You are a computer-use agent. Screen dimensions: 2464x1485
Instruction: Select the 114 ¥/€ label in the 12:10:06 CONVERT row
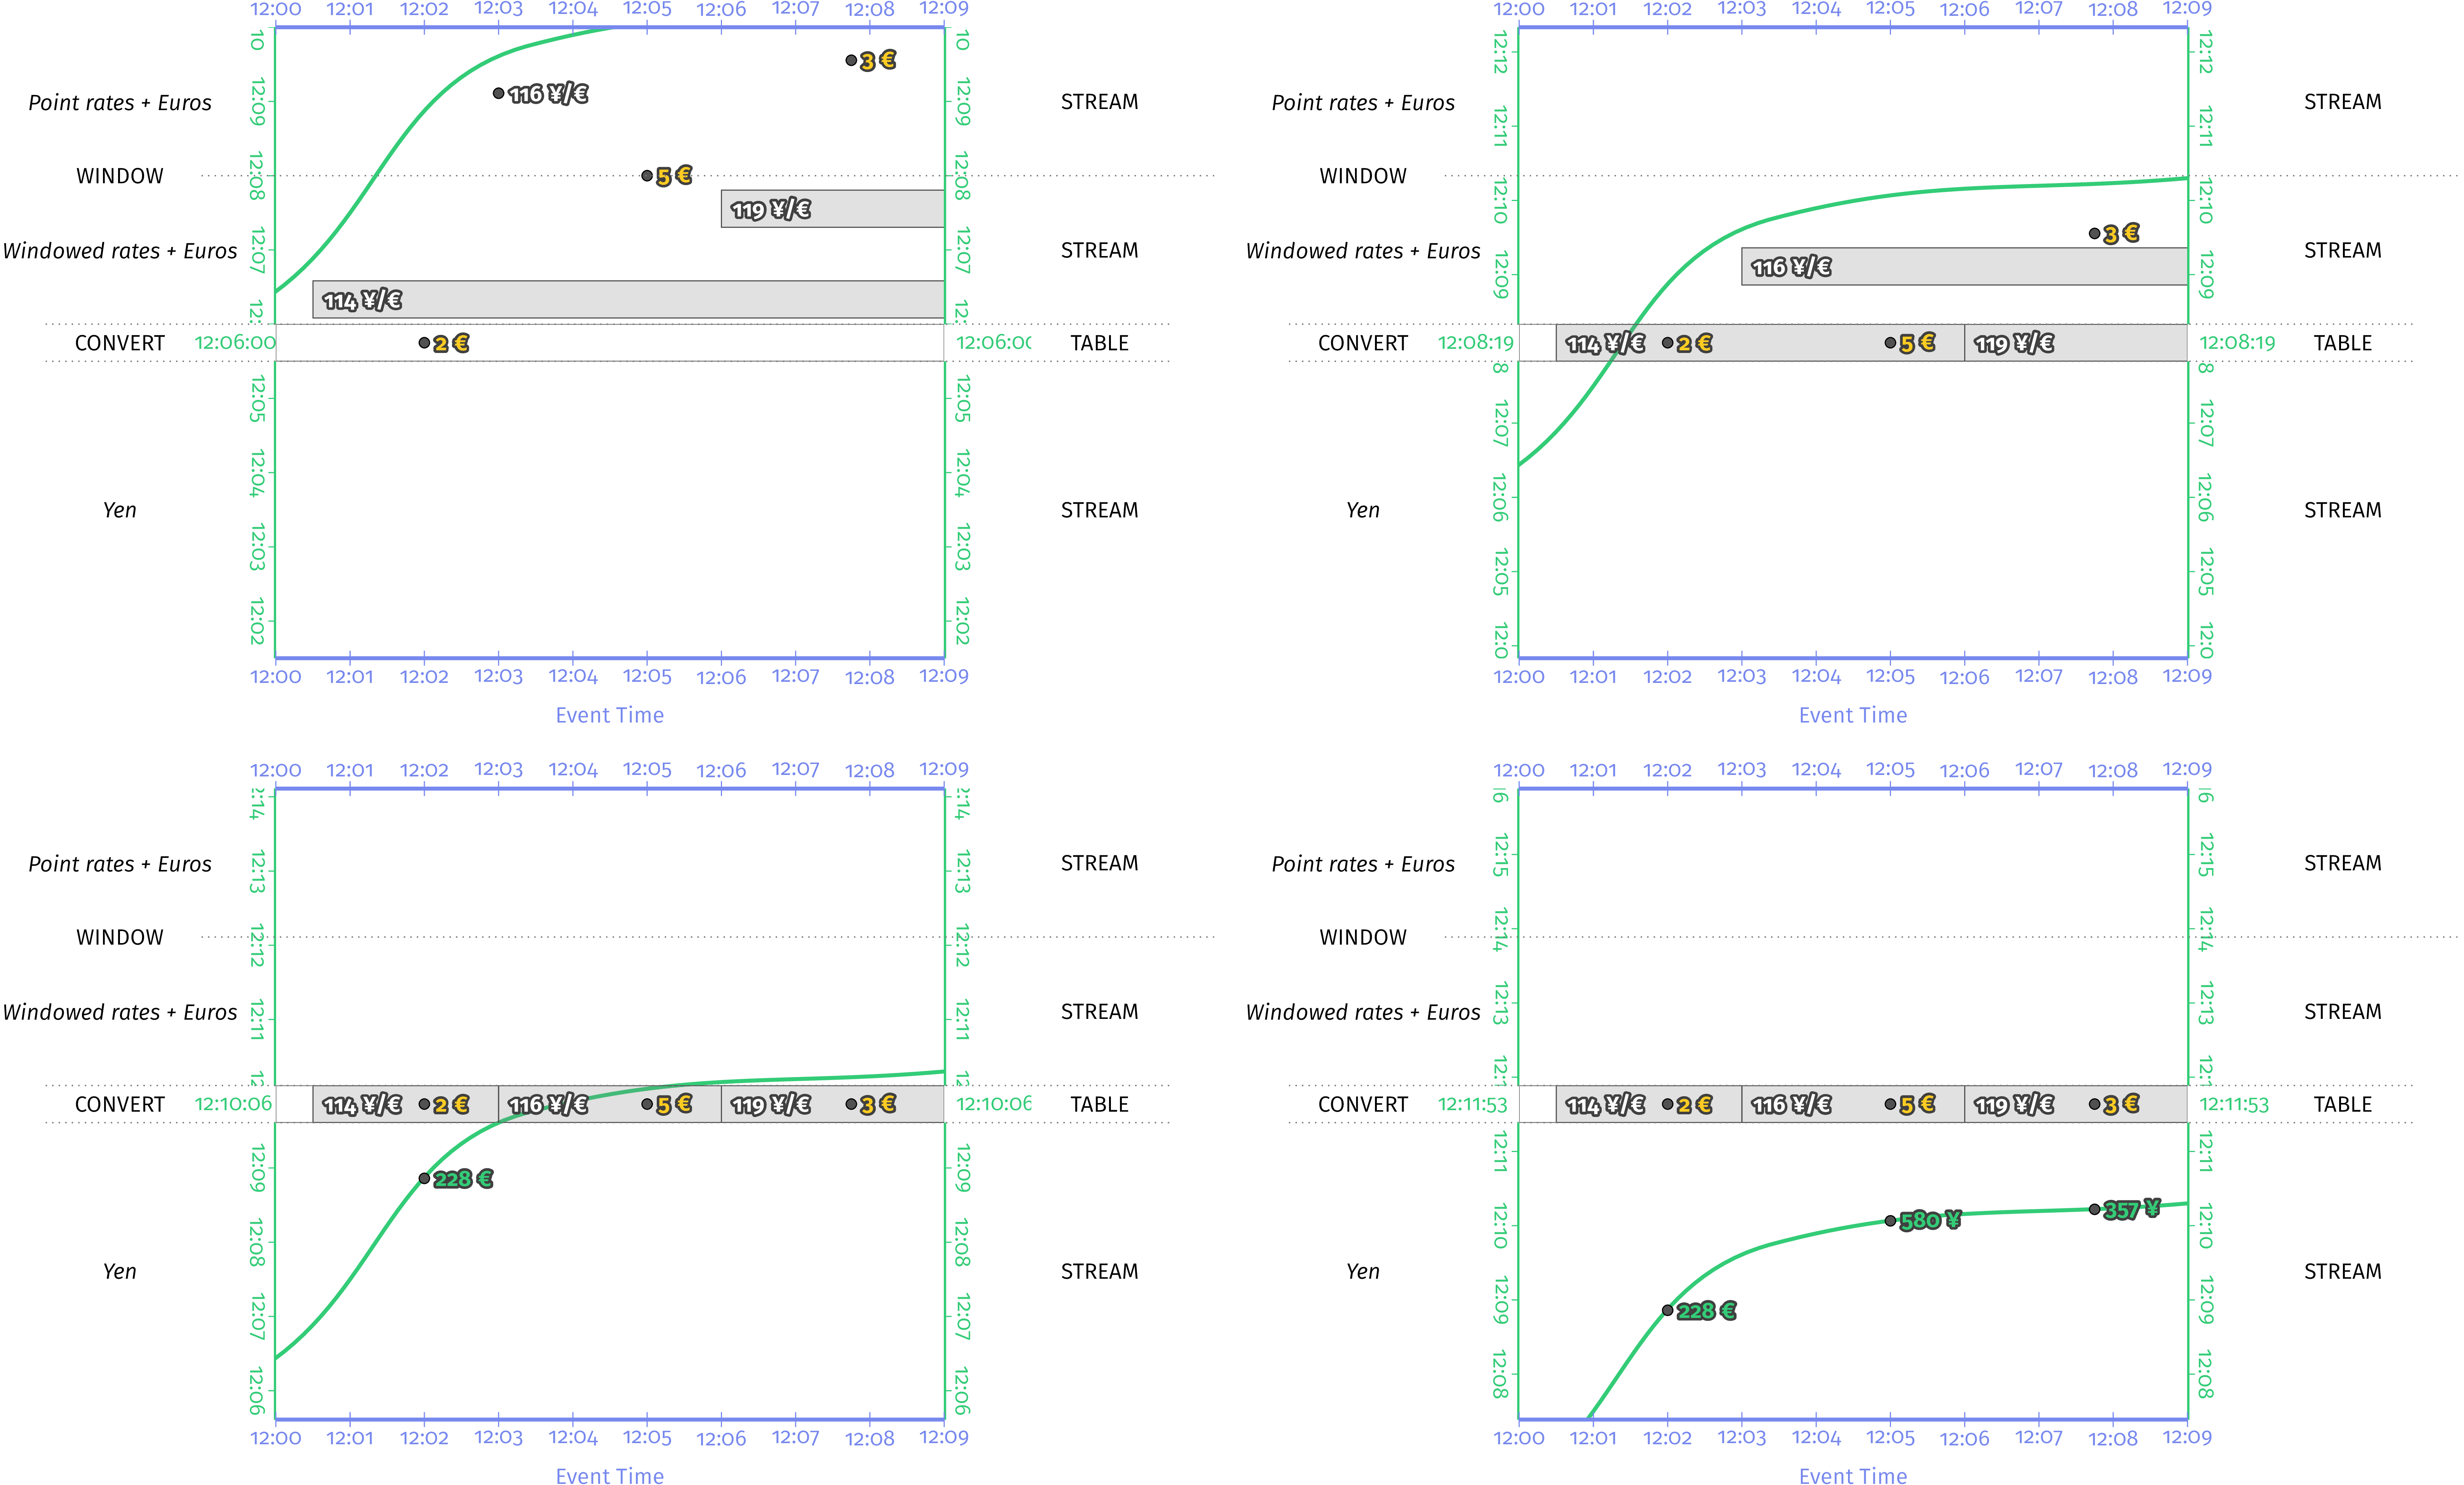(x=362, y=1104)
